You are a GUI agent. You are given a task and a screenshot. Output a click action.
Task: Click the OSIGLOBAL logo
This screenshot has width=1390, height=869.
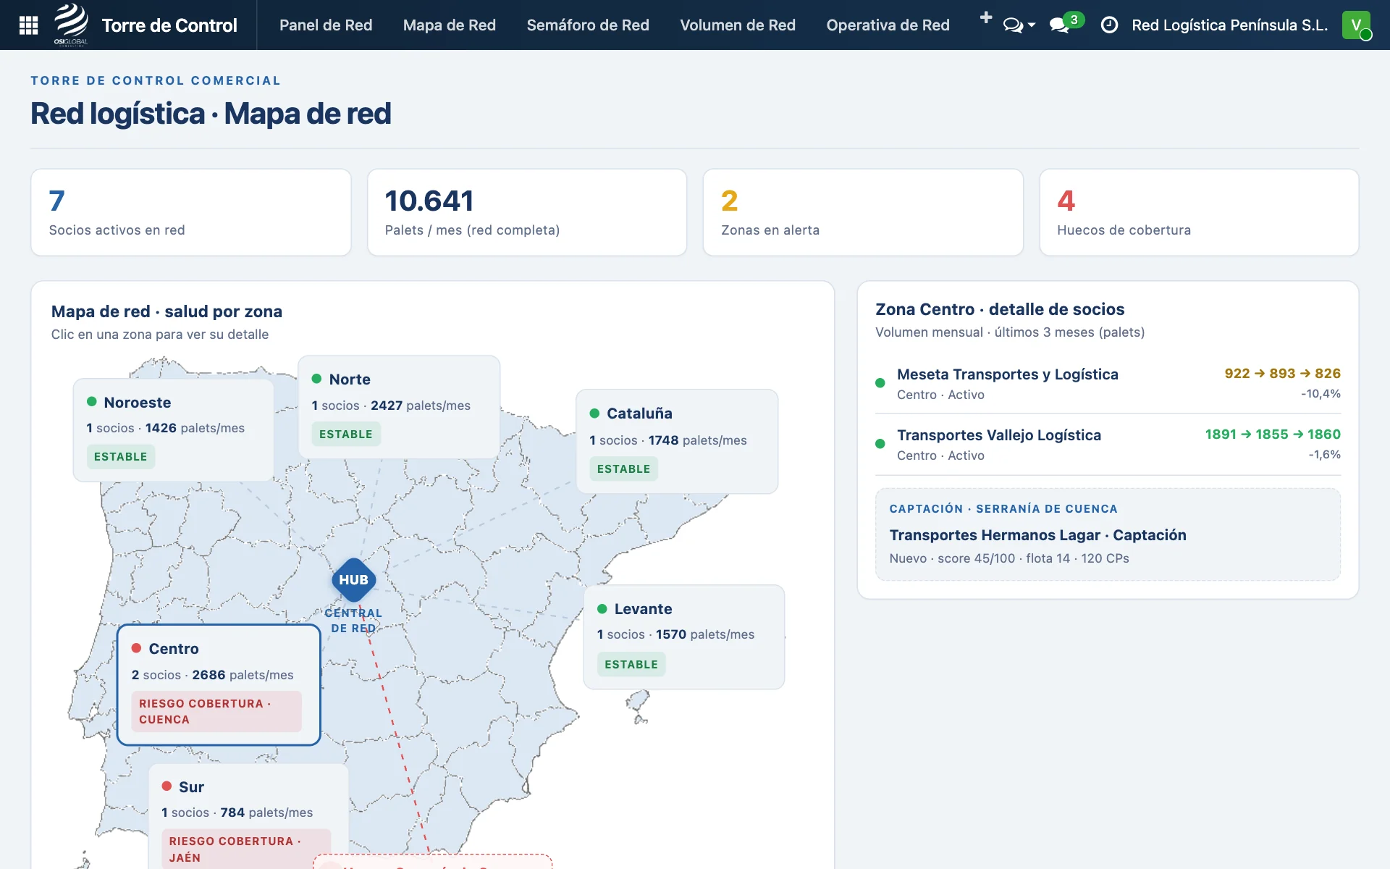(71, 24)
